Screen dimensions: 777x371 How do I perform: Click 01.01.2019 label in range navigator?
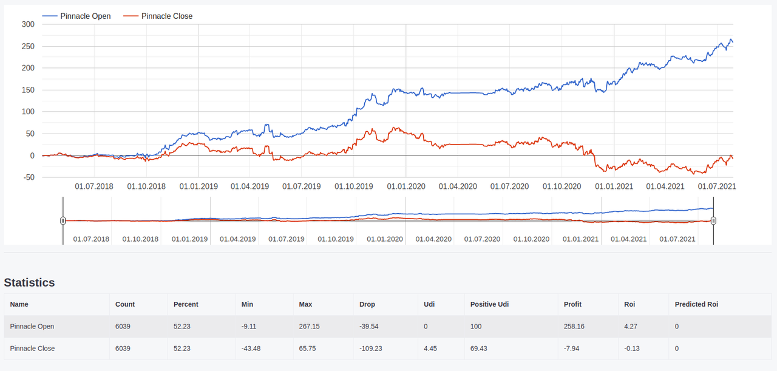[189, 239]
